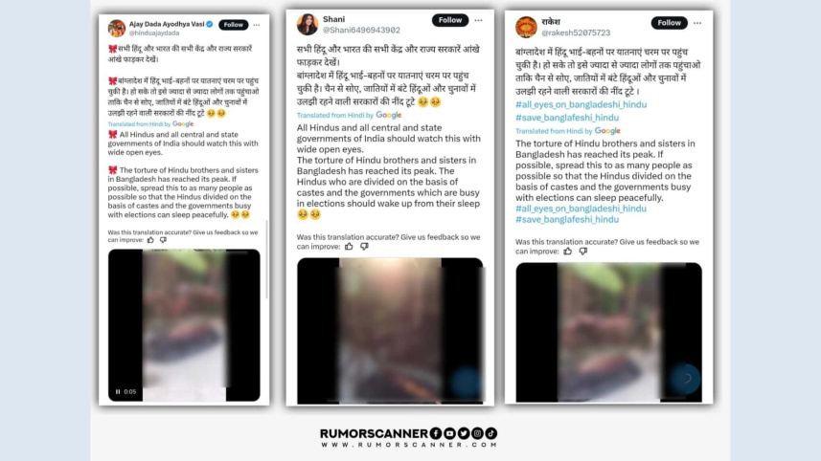Expand the three-dot menu on राकेश's tweet
This screenshot has height=461, width=821.
coord(697,23)
